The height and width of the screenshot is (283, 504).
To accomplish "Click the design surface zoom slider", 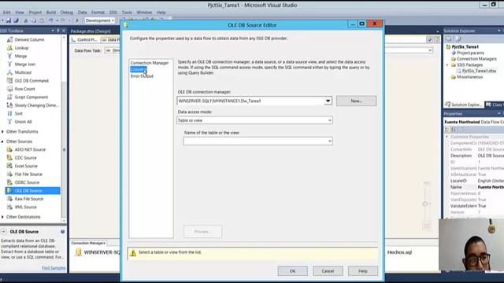I will pyautogui.click(x=425, y=204).
